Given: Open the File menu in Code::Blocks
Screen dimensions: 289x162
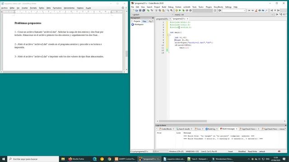Looking at the screenshot, I should click(x=132, y=7).
